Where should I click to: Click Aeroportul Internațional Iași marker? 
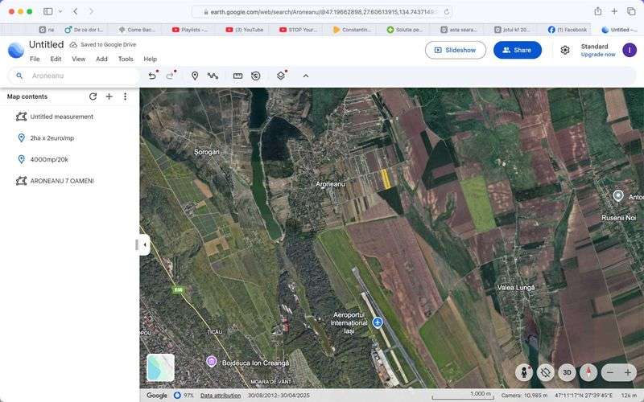(378, 323)
